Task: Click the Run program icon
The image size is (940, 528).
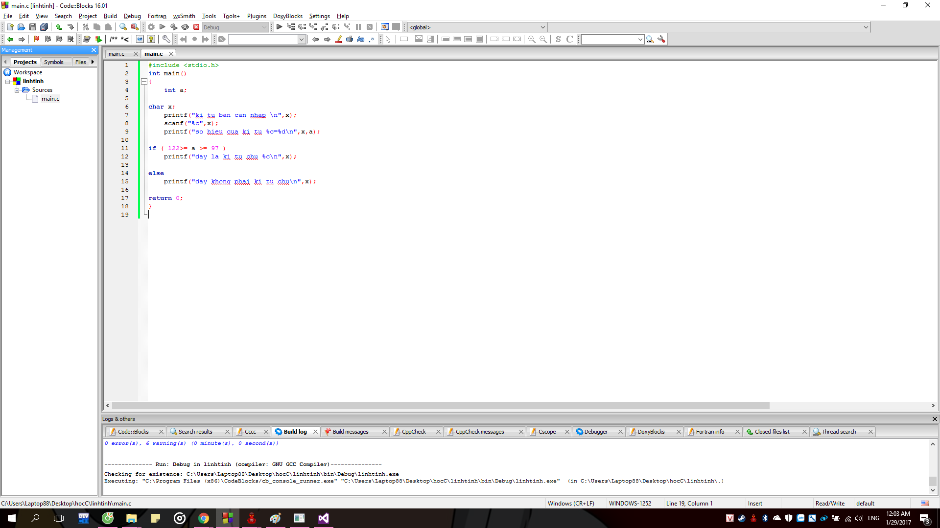Action: pyautogui.click(x=163, y=27)
